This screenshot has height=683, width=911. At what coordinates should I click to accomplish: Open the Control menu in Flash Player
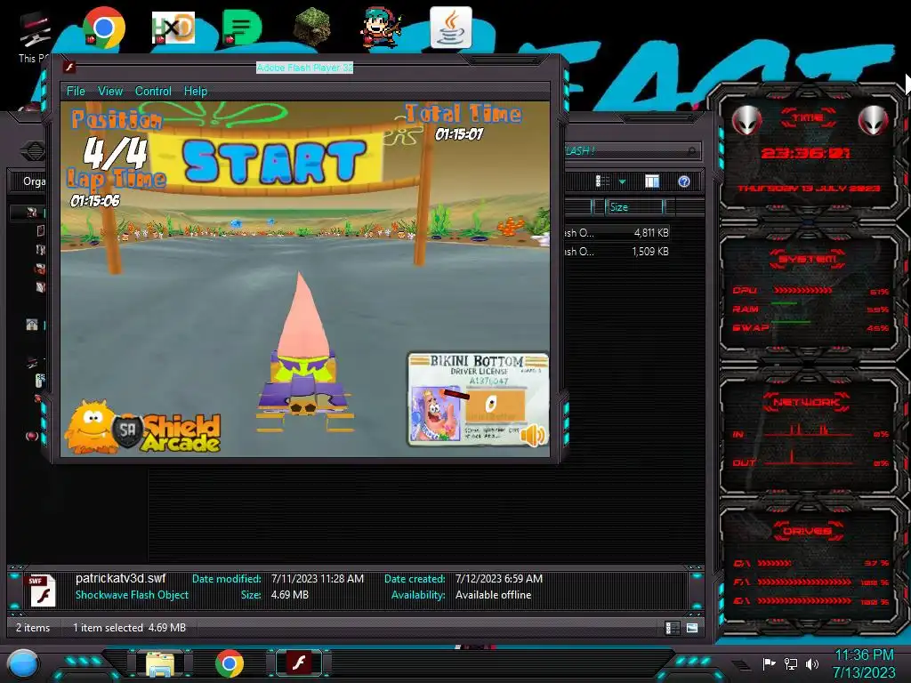point(153,92)
